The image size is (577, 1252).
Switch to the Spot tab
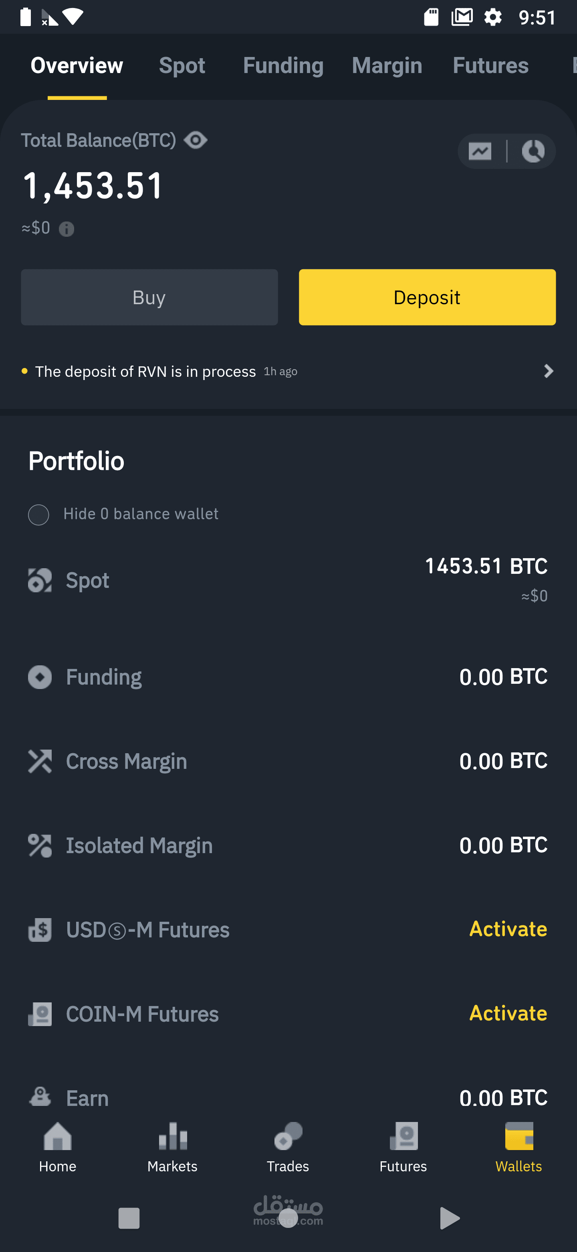182,66
